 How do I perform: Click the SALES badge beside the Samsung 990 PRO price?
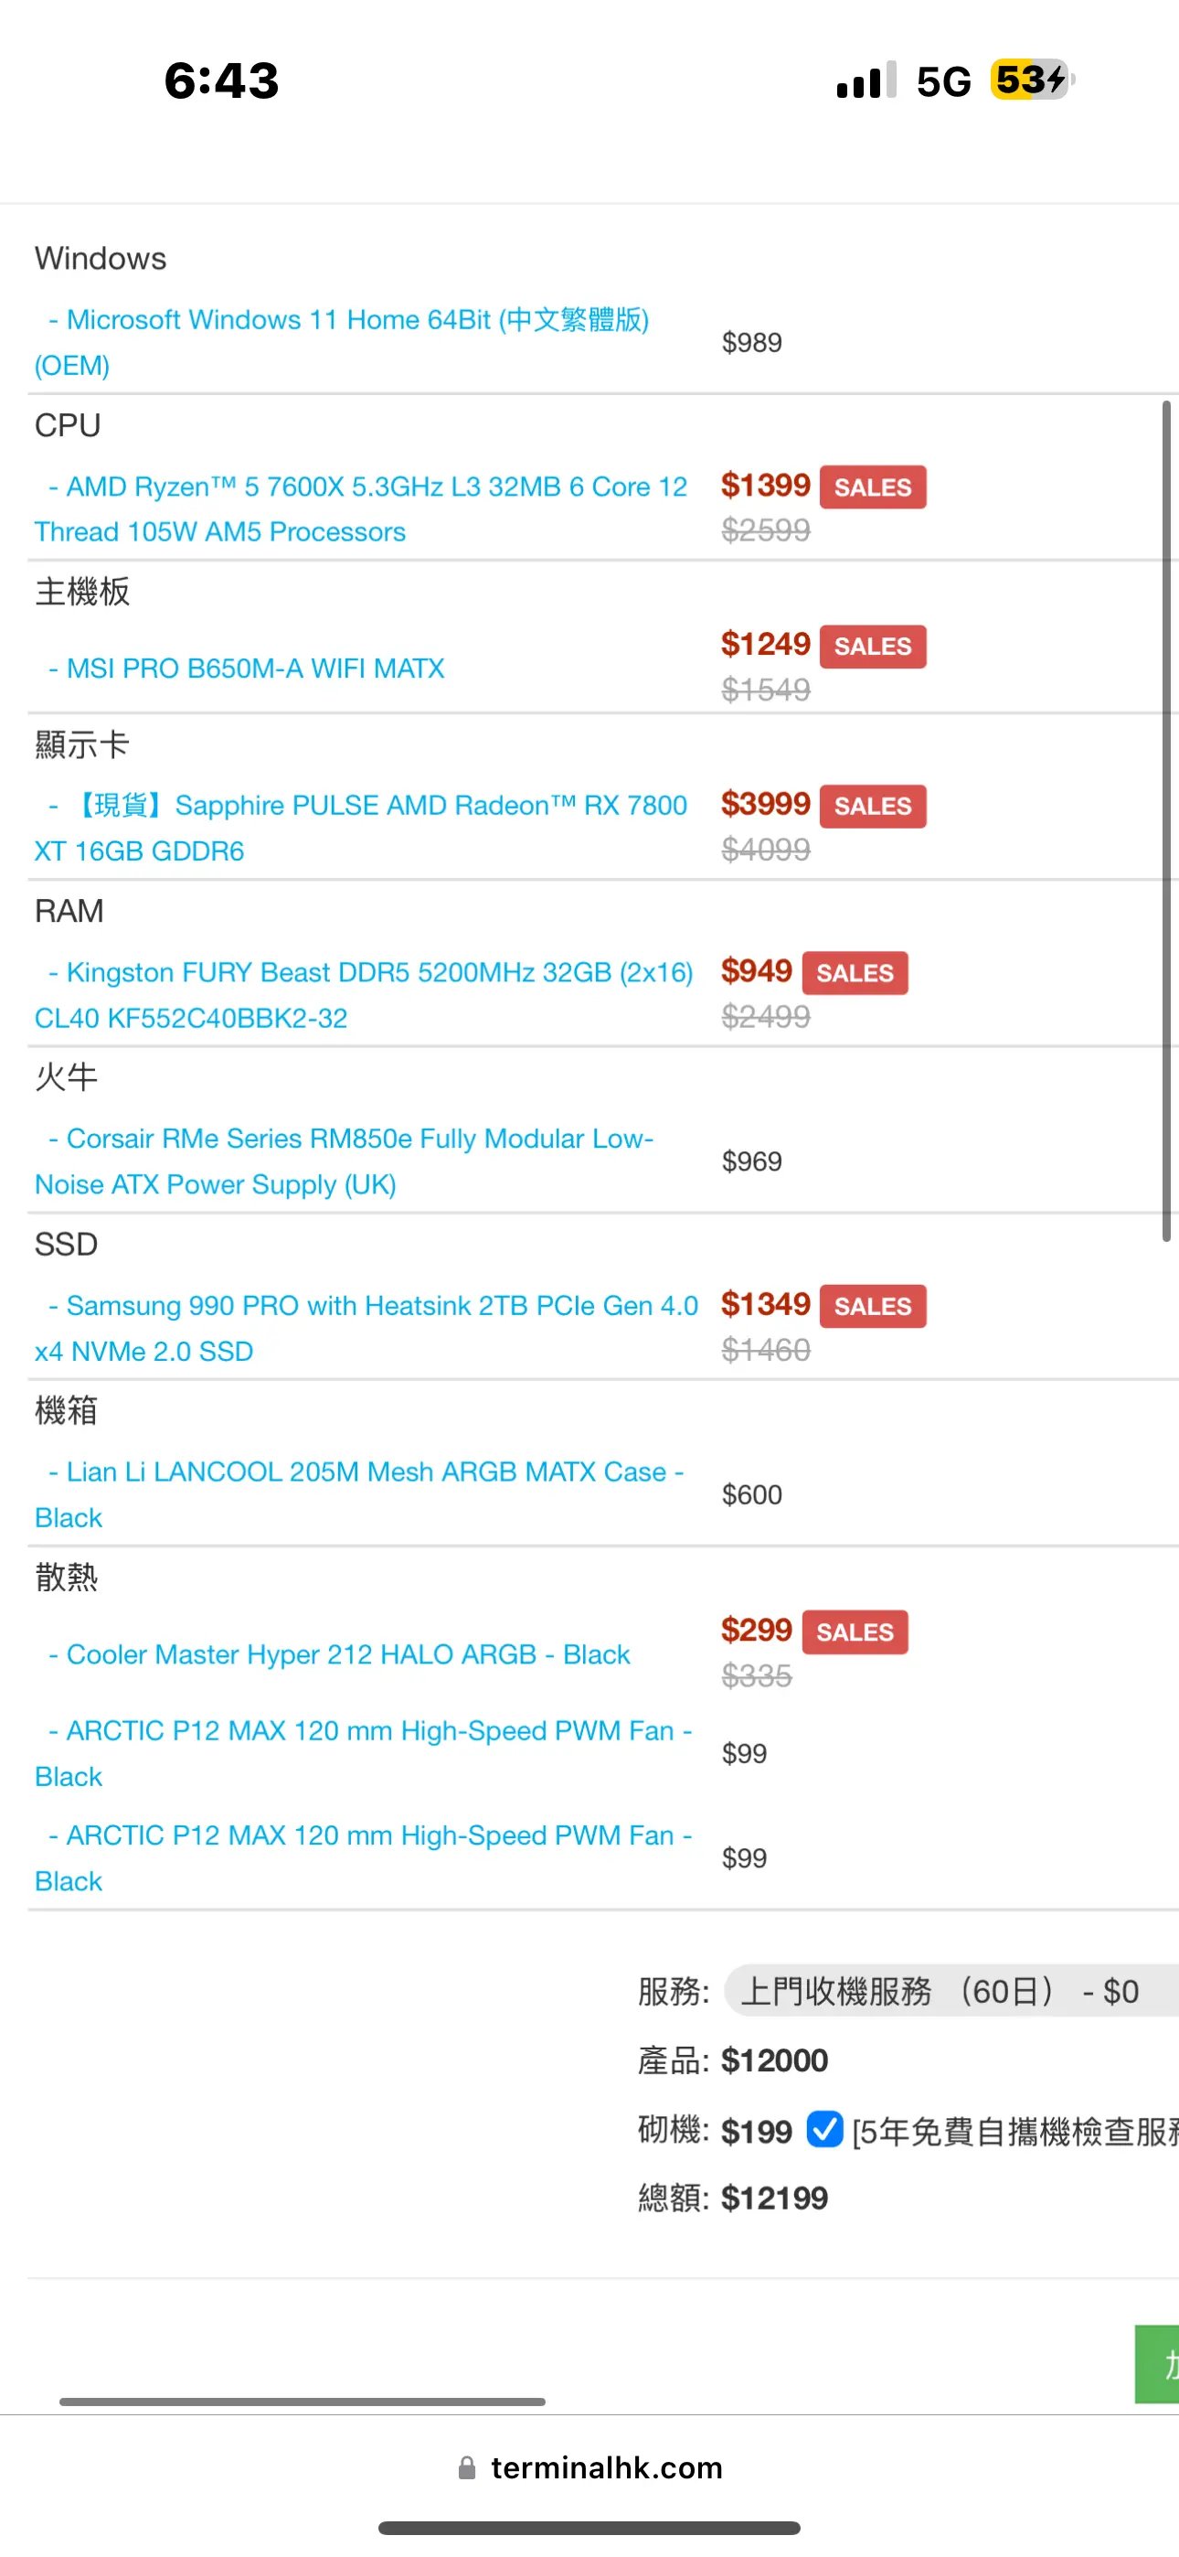(x=872, y=1306)
